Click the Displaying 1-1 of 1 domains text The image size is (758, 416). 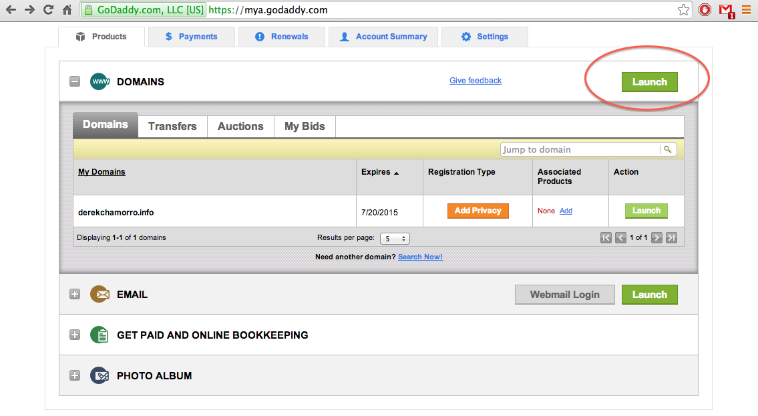click(122, 237)
